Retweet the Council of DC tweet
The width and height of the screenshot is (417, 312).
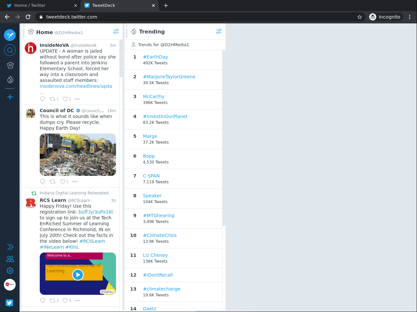pyautogui.click(x=52, y=182)
